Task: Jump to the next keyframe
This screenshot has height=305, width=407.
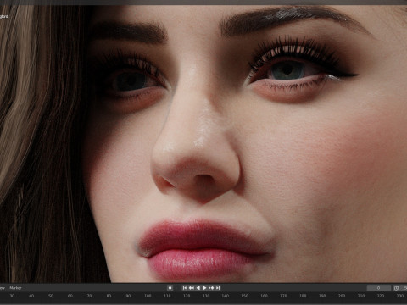Action: [x=211, y=288]
